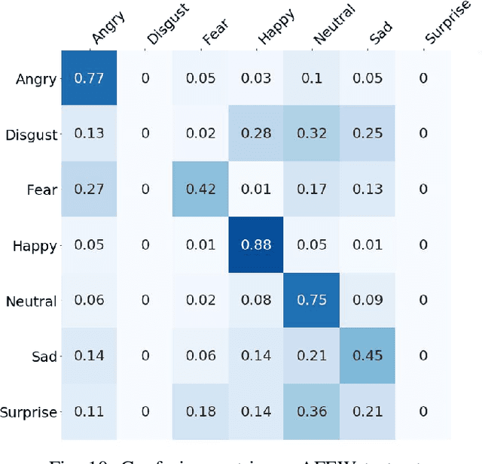
Task: Click the figure caption text below matrix
Action: pyautogui.click(x=241, y=457)
